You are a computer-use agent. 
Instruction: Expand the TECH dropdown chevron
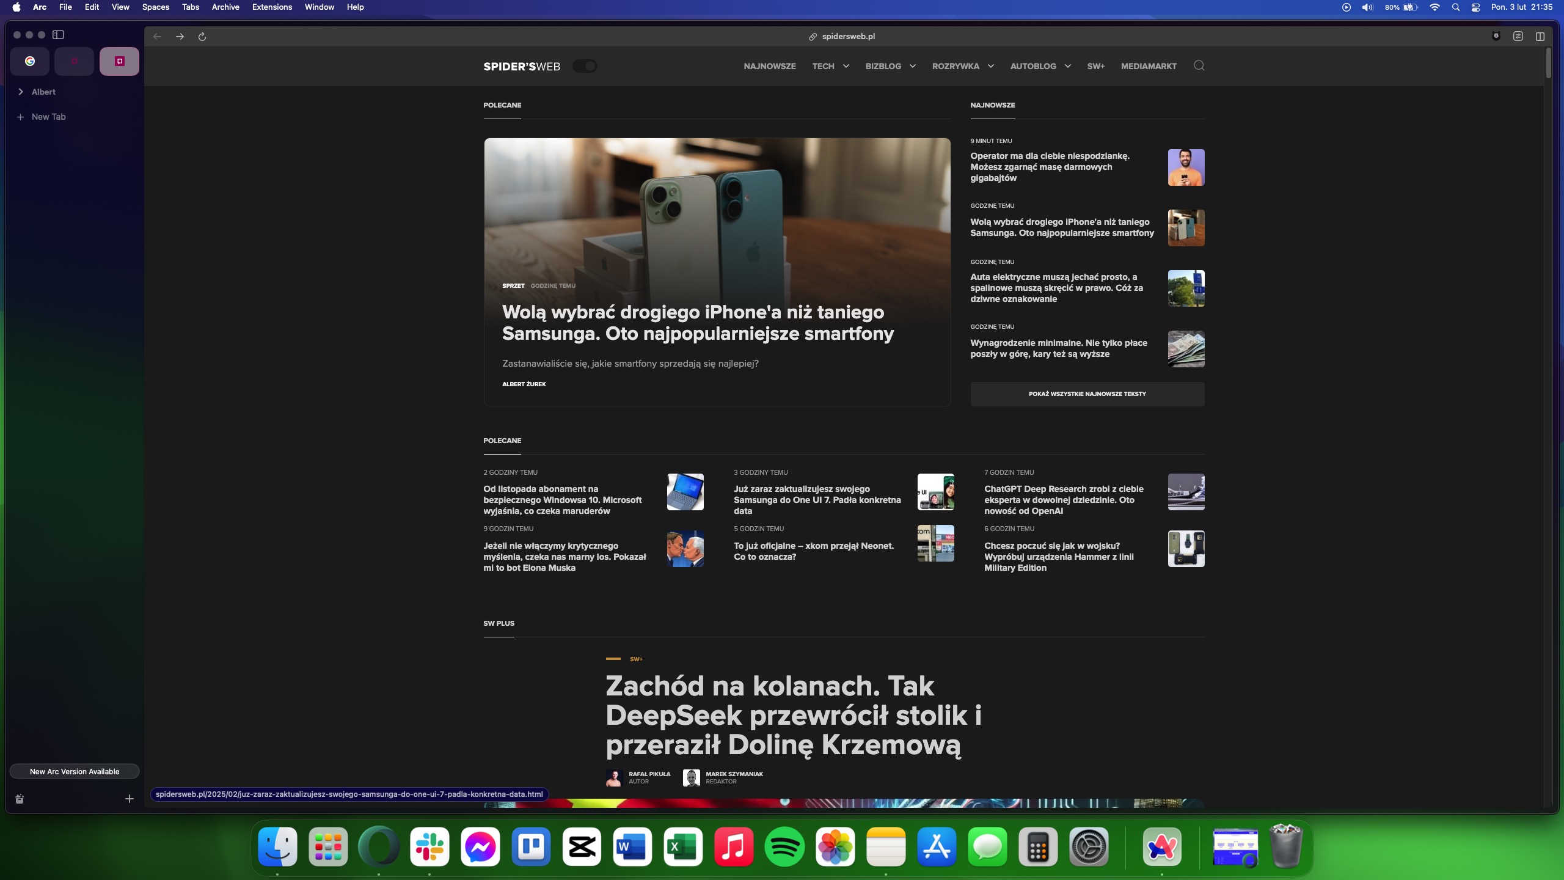[x=846, y=66]
